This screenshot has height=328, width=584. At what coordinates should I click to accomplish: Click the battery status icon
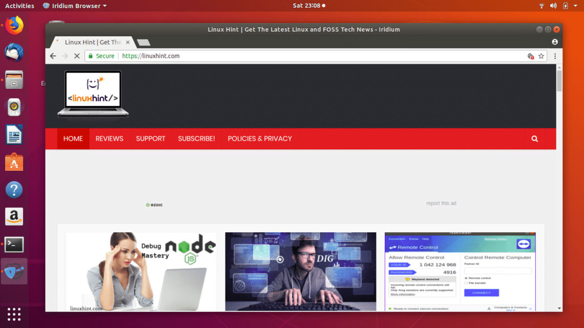point(566,6)
